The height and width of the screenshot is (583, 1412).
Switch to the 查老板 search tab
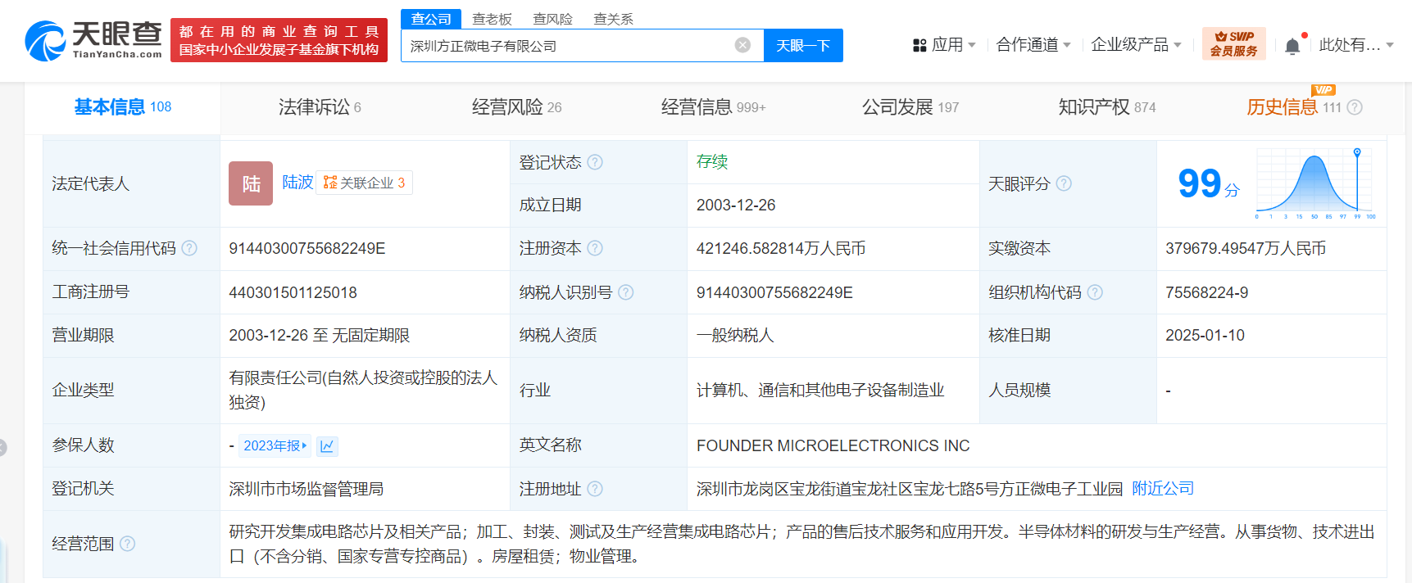pyautogui.click(x=492, y=19)
